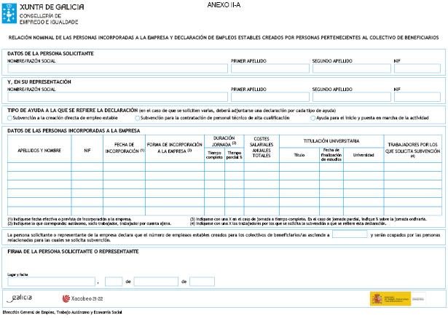The width and height of the screenshot is (448, 318).
Task: Click representative's NIF field
Action: 417,97
